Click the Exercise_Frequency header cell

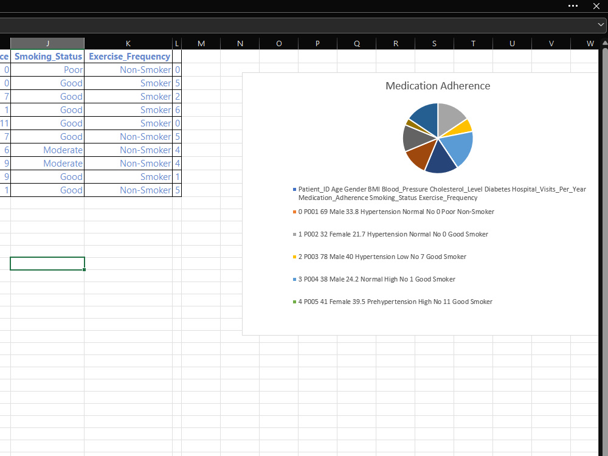[128, 56]
